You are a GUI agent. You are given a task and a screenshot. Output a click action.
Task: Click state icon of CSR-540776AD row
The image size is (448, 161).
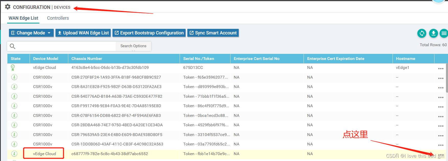[14, 96]
